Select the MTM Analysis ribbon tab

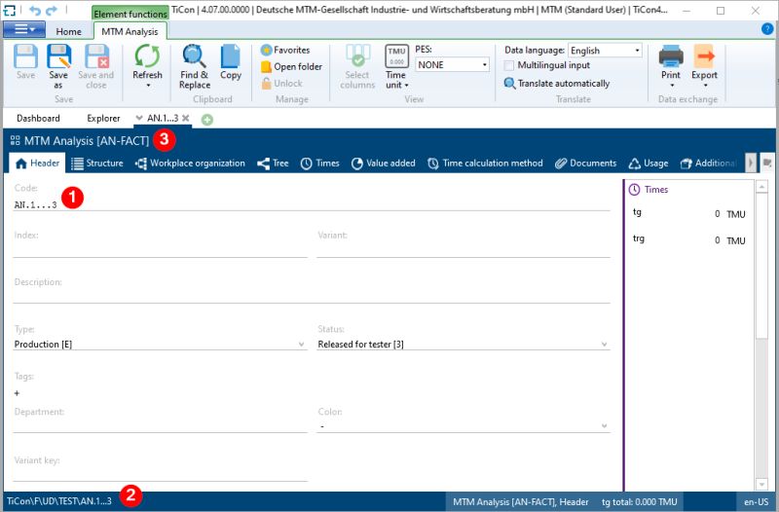[130, 31]
